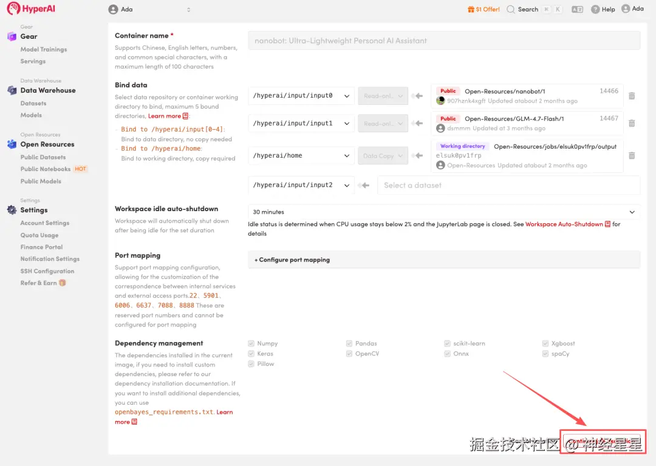The width and height of the screenshot is (656, 466).
Task: Click the Data Warehouse section icon
Action: pos(12,90)
